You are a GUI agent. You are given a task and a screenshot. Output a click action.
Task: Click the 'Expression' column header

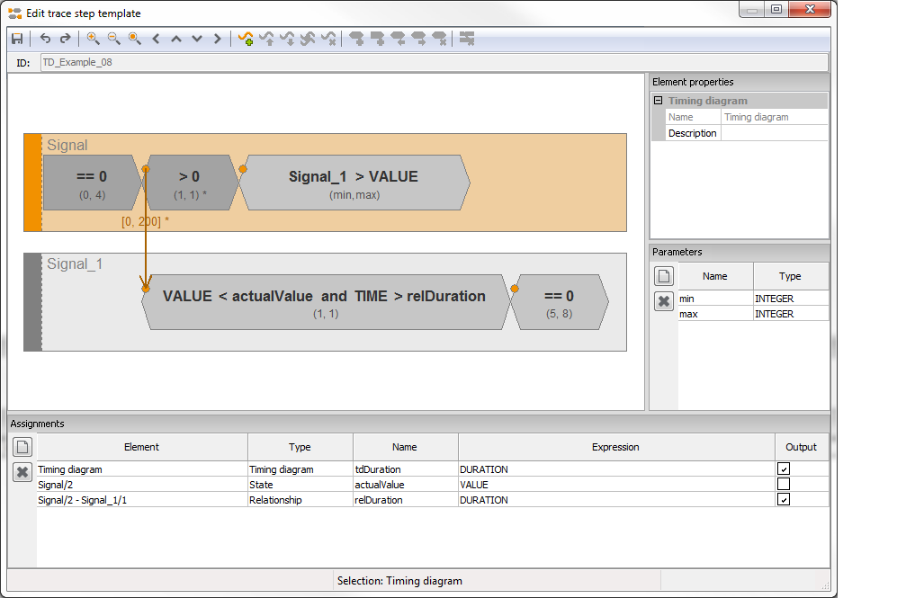616,447
